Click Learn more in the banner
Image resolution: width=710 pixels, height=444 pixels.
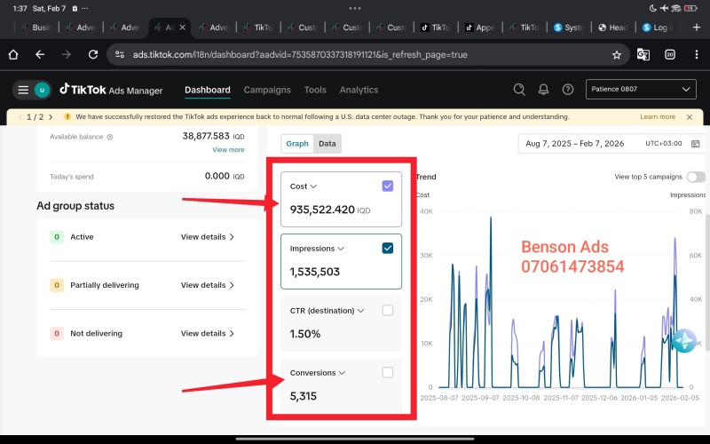[658, 117]
